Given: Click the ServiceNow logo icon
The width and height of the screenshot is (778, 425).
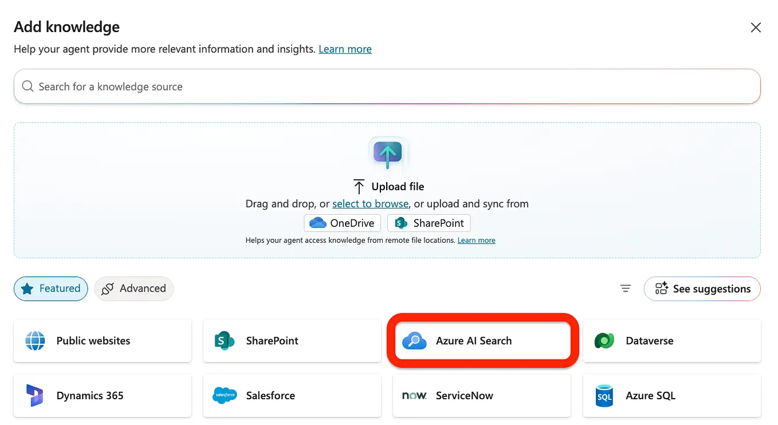Looking at the screenshot, I should click(414, 395).
